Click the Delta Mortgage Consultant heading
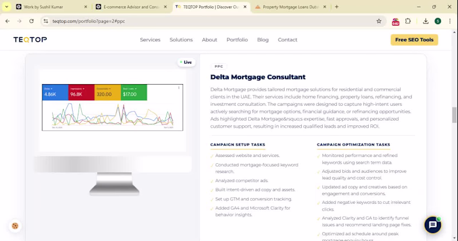The height and width of the screenshot is (241, 458). pos(258,77)
